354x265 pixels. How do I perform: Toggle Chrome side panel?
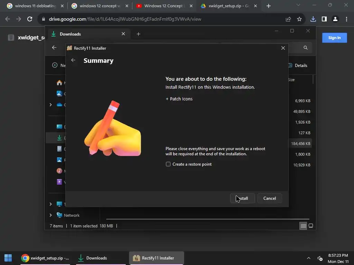pyautogui.click(x=324, y=19)
